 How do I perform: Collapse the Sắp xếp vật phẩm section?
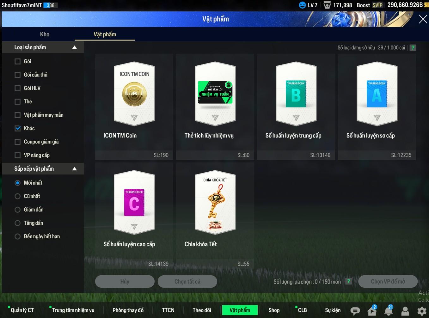(75, 169)
